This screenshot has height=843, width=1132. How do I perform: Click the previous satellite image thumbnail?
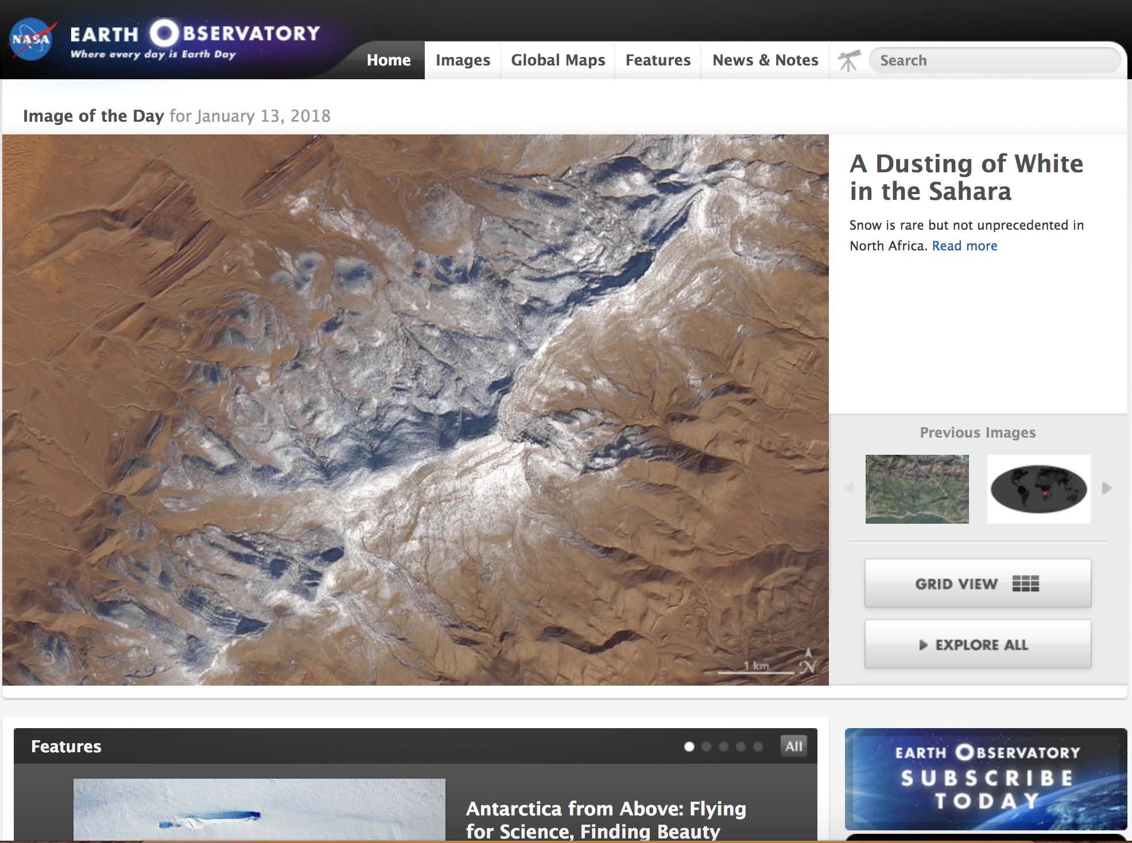(x=918, y=489)
